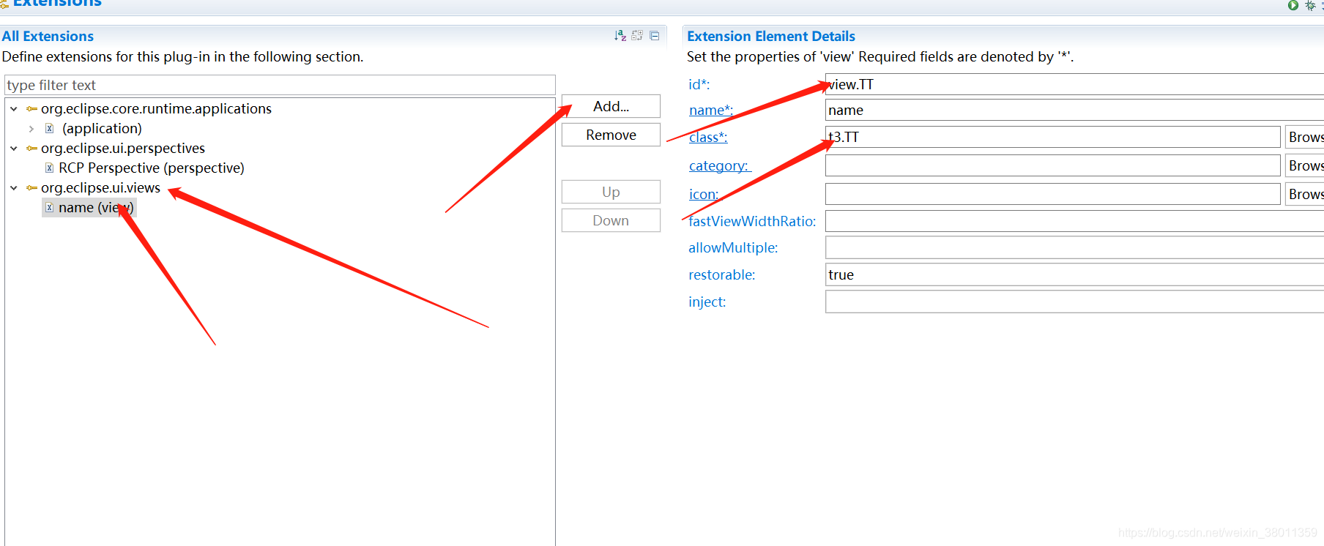Click the empty icon input field
1324x546 pixels.
click(1053, 194)
